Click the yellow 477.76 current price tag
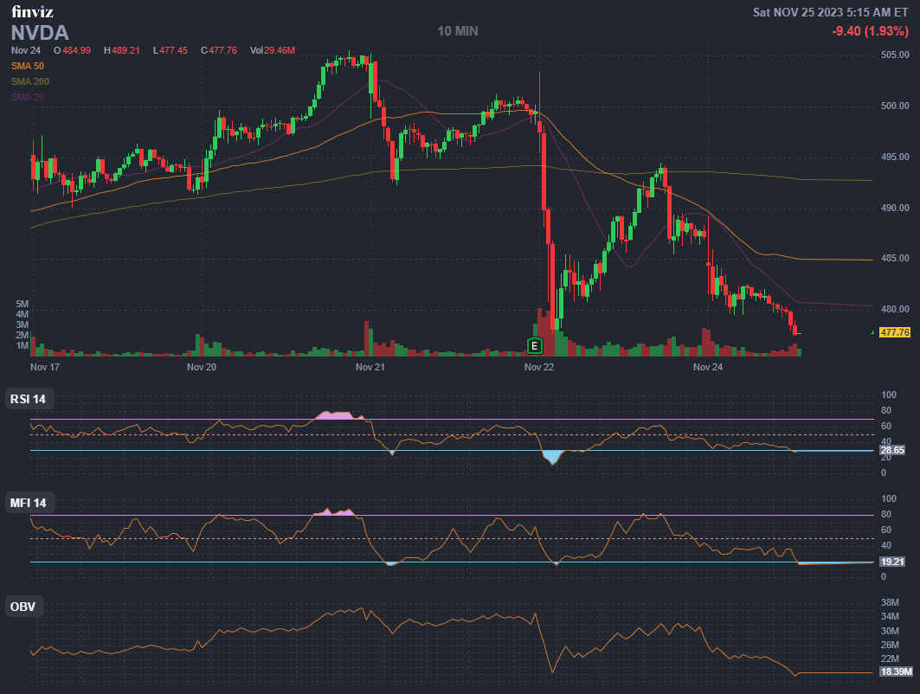This screenshot has height=694, width=920. [894, 332]
